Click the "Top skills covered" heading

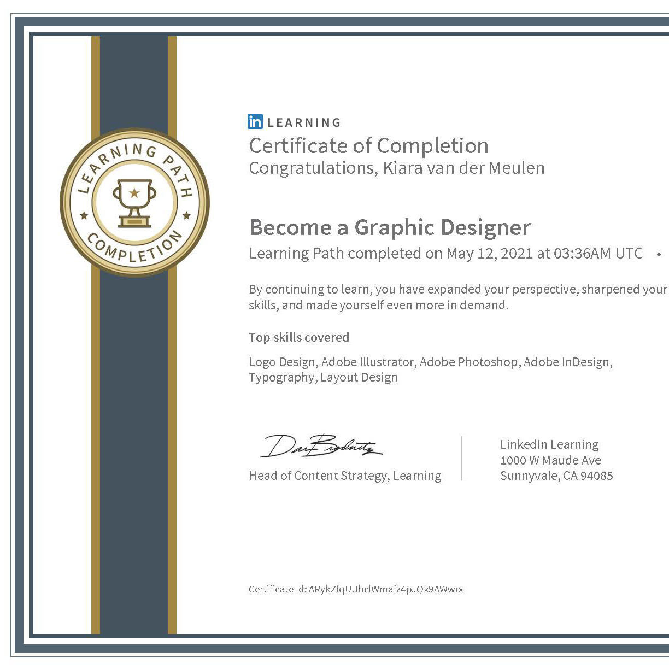pos(299,337)
